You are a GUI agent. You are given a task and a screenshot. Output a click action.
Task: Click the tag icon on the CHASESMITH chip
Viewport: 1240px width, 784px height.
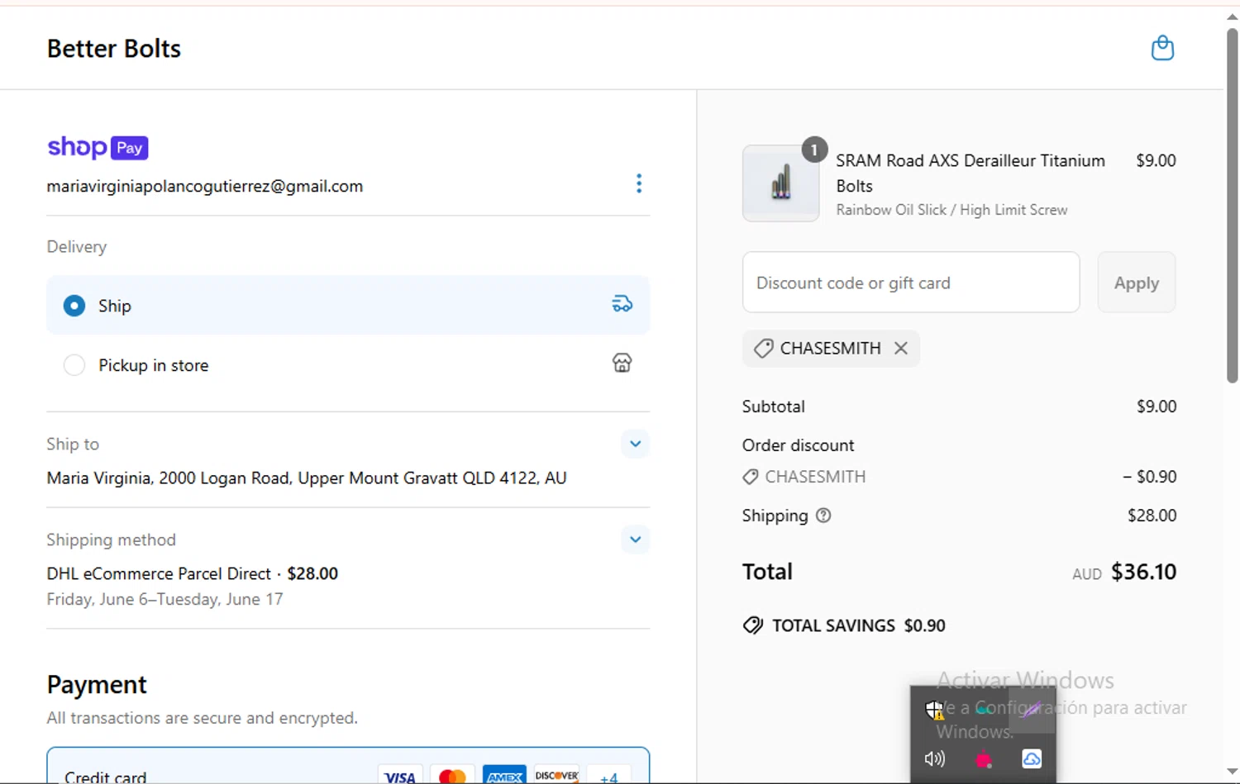[763, 349]
